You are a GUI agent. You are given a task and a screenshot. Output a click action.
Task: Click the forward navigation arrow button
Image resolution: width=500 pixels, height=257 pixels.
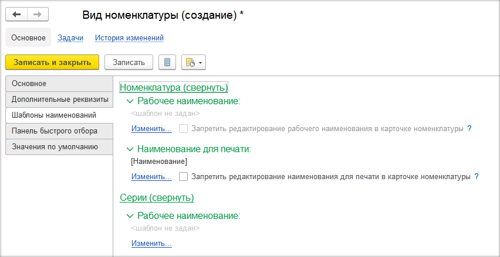tap(38, 15)
